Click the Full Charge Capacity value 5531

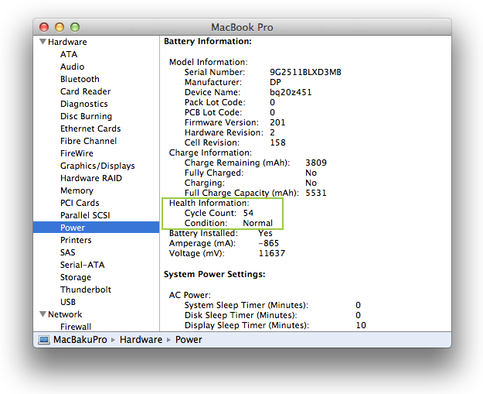316,194
